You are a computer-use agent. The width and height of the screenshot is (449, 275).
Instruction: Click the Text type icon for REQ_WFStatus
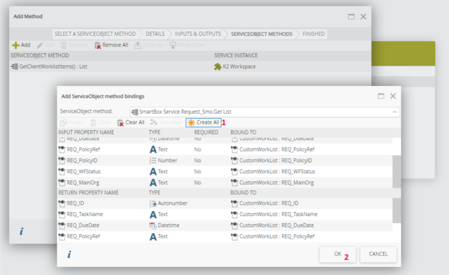click(153, 171)
